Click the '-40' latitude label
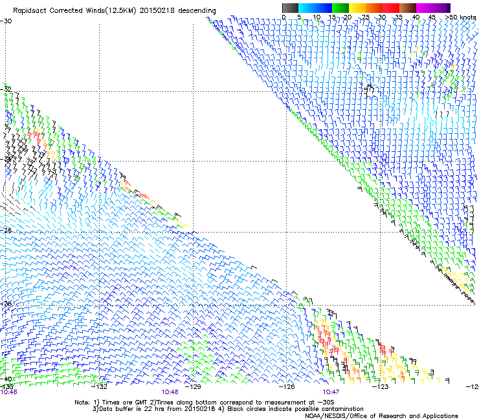Screen dimensions: 479x420 pyautogui.click(x=6, y=379)
